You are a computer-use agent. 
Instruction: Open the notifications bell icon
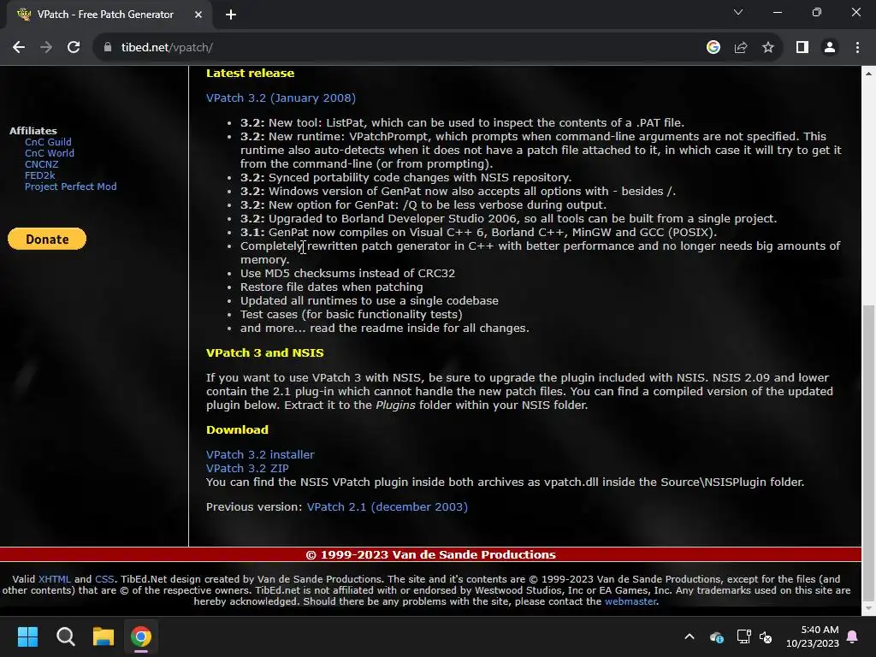pos(853,636)
